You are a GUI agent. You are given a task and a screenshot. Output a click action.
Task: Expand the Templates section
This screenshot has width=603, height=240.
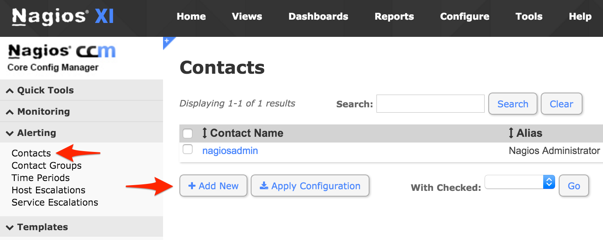tap(42, 227)
